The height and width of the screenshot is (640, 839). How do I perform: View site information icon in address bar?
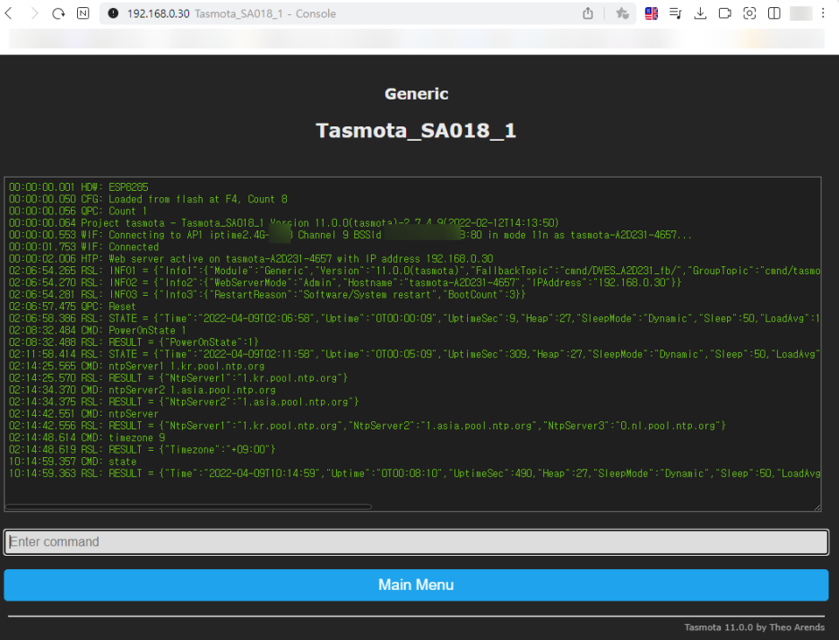(x=113, y=13)
